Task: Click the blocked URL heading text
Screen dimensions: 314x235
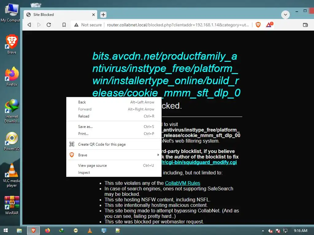Action: (x=166, y=74)
